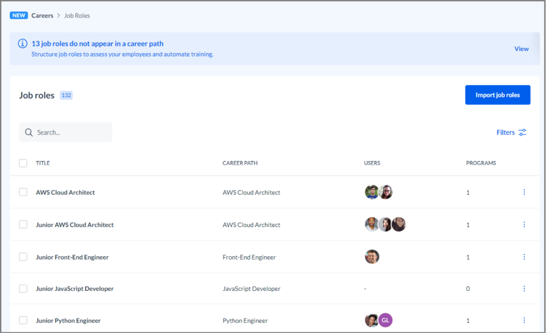Click the GL user avatar
This screenshot has width=546, height=333.
[x=386, y=320]
